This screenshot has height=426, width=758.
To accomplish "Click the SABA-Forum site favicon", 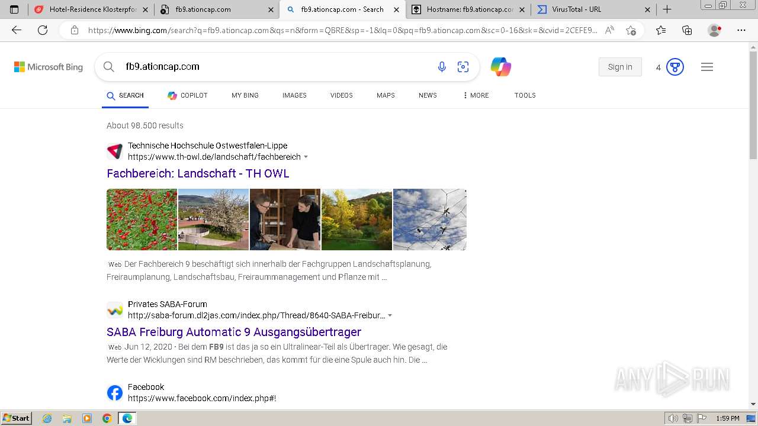I will point(115,310).
